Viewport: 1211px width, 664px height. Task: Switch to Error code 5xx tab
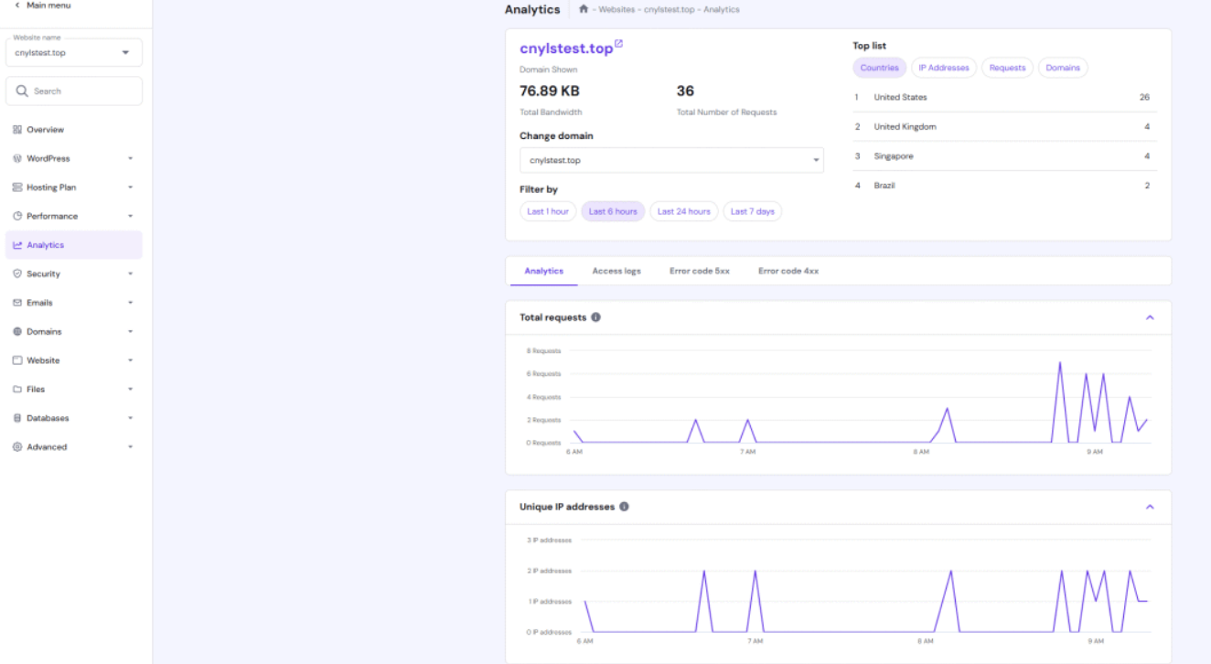point(700,271)
